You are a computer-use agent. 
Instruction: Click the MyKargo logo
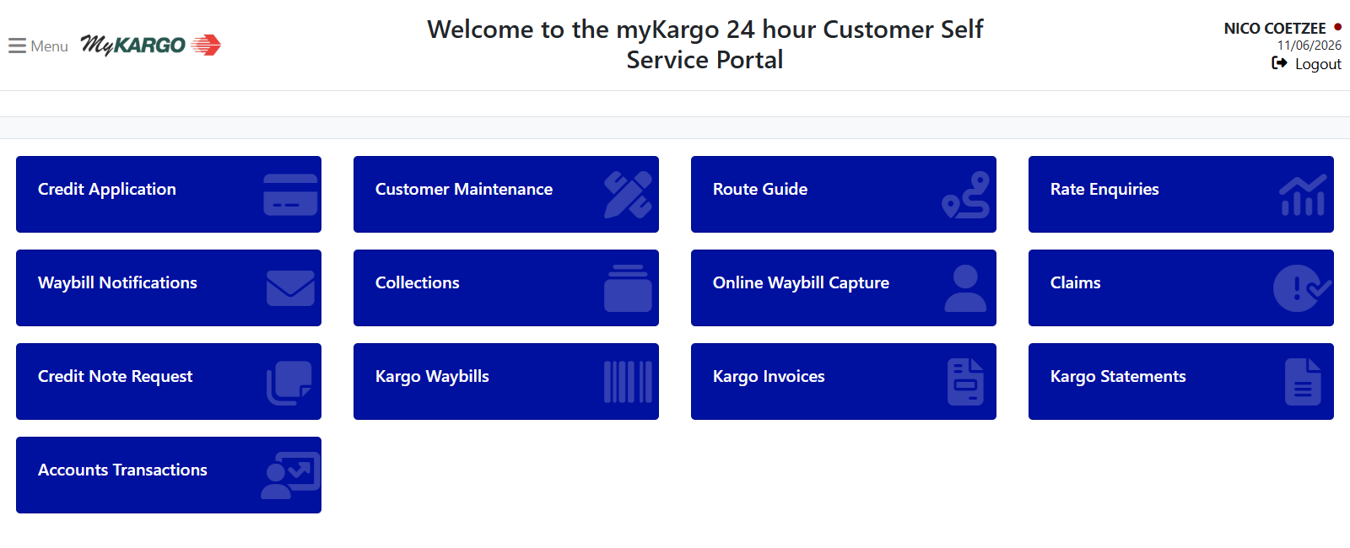point(150,45)
